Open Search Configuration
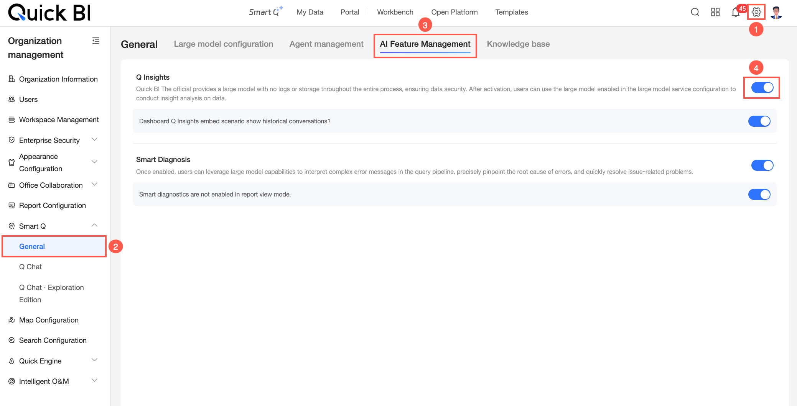Viewport: 797px width, 406px height. coord(53,340)
